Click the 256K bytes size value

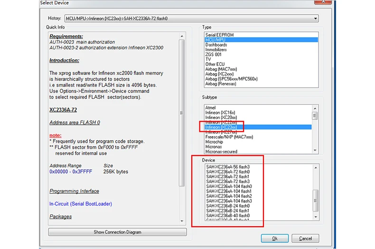click(x=116, y=172)
